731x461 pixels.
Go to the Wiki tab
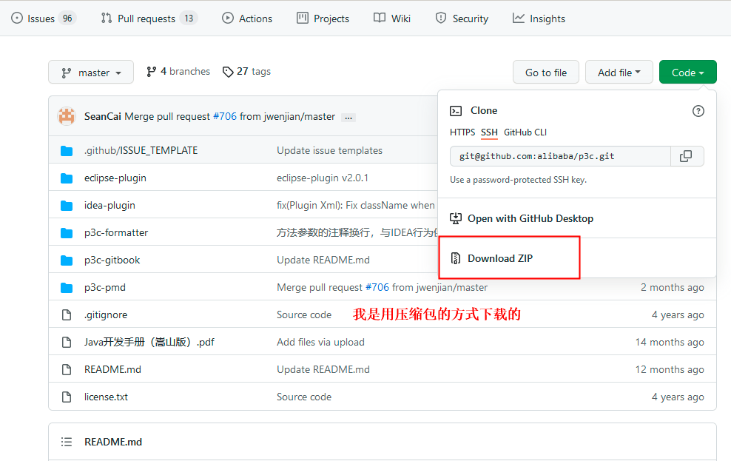pos(392,18)
